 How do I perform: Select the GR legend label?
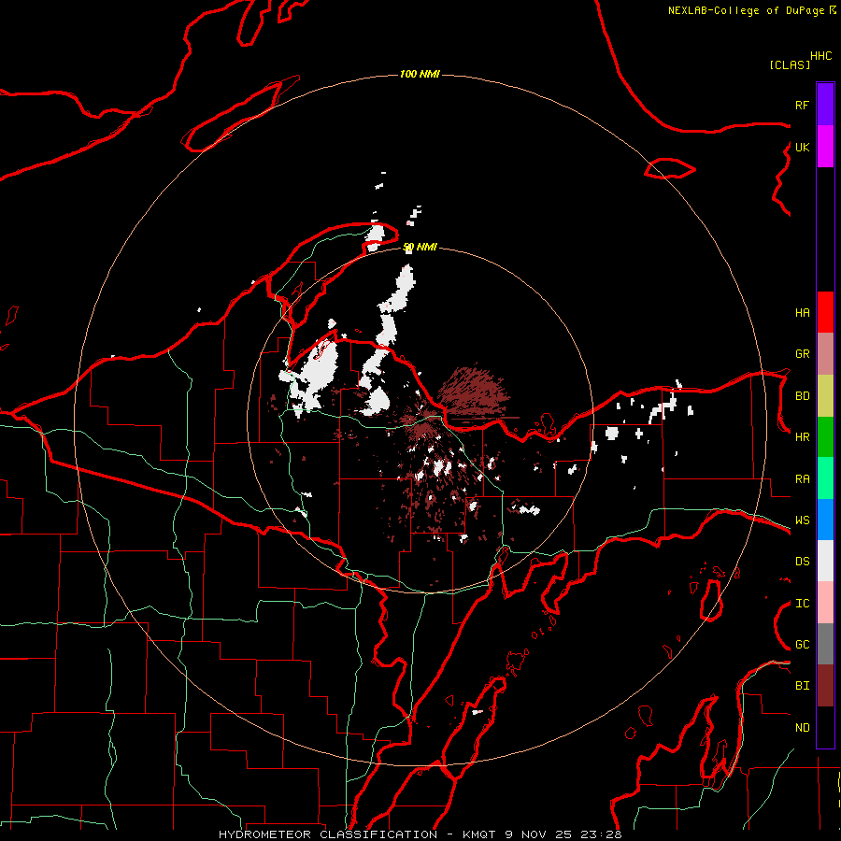802,354
